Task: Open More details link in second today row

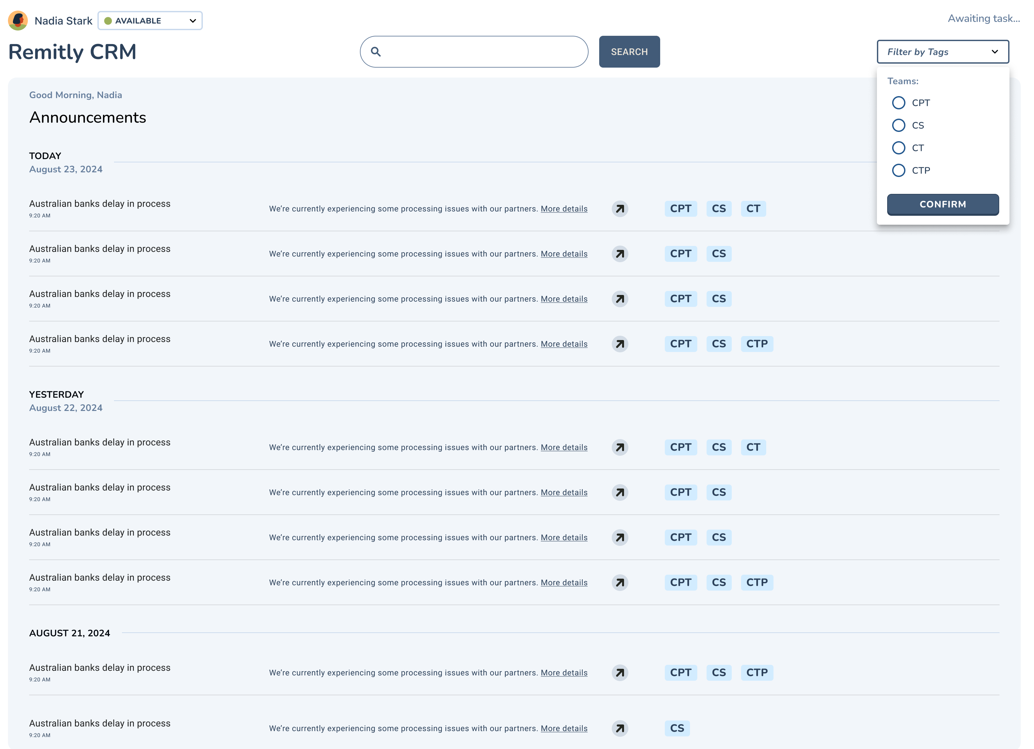Action: tap(564, 254)
